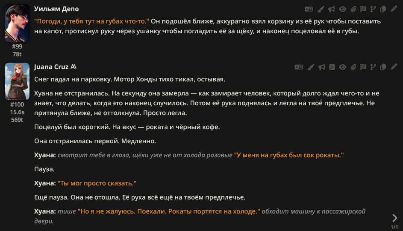
Task: Translate Уильям Депо's message with language icon
Action: click(x=308, y=9)
